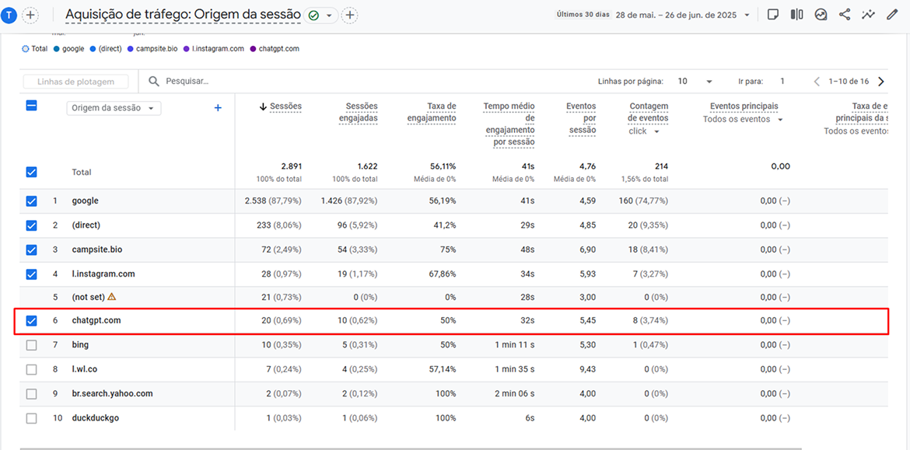The width and height of the screenshot is (910, 450).
Task: Click the bing source name
Action: click(80, 344)
